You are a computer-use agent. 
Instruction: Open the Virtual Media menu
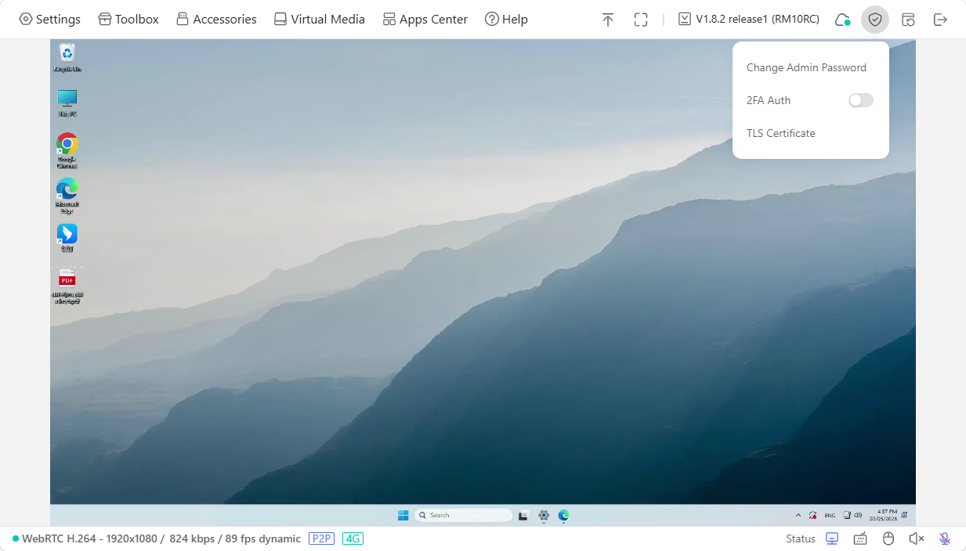(x=319, y=19)
